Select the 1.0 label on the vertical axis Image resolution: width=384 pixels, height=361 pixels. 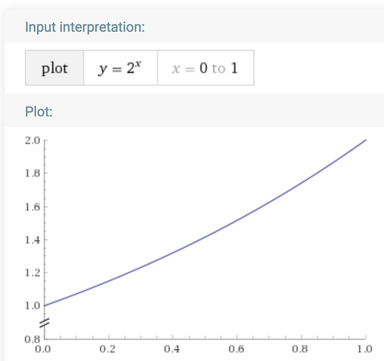tap(33, 306)
